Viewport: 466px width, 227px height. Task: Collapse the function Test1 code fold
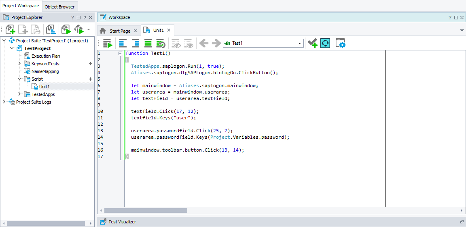click(120, 53)
